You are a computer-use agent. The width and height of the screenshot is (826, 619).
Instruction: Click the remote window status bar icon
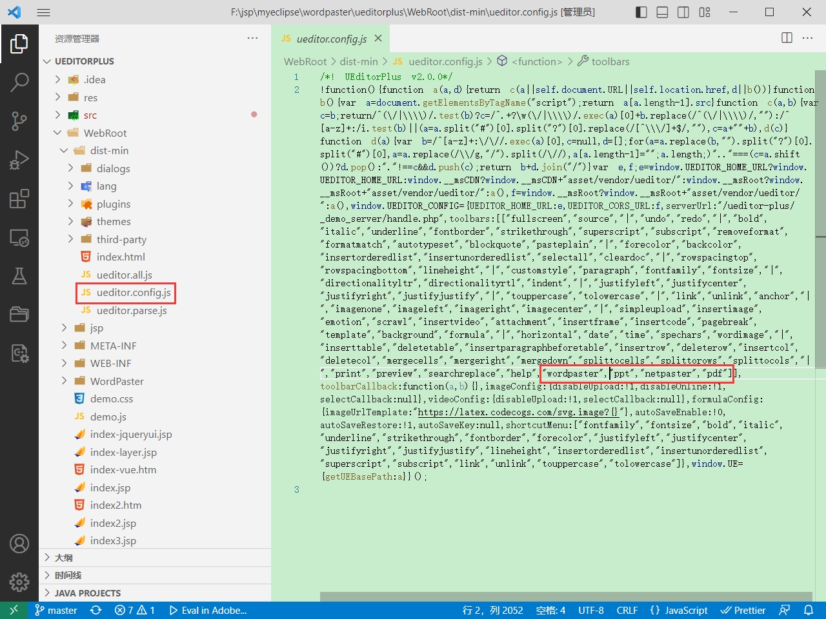tap(14, 610)
